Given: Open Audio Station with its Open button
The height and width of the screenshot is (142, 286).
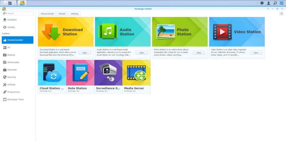Looking at the screenshot, I should point(142,53).
